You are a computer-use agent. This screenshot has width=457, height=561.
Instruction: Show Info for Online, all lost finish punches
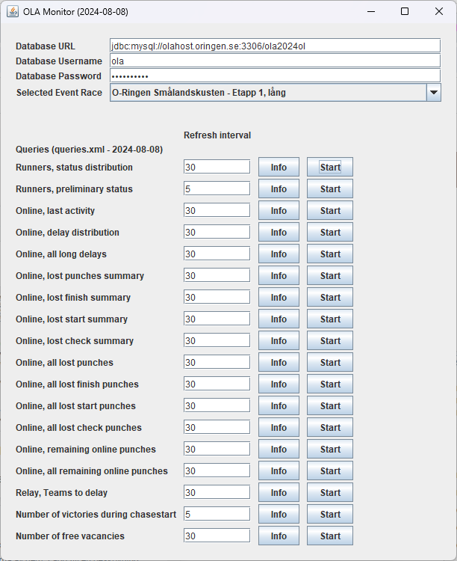tap(279, 384)
